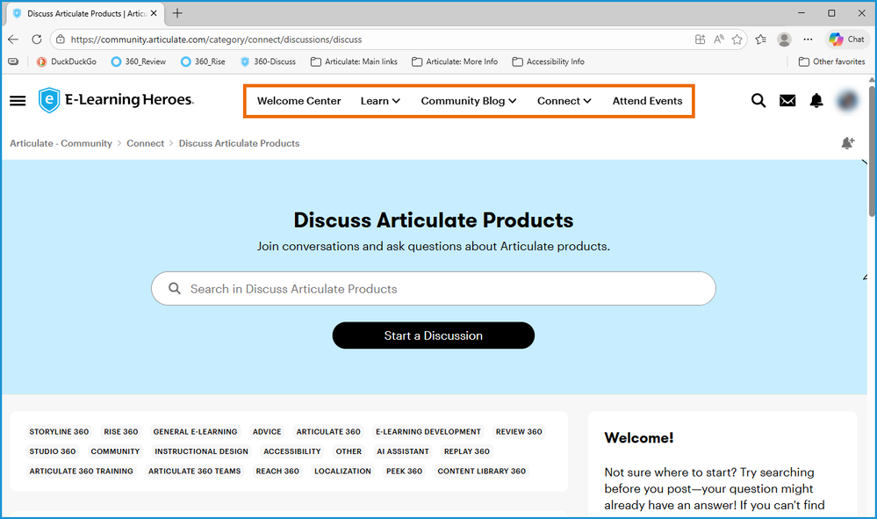Filter by ARTICULATE 360 TEAMS tag
This screenshot has width=877, height=519.
point(195,471)
